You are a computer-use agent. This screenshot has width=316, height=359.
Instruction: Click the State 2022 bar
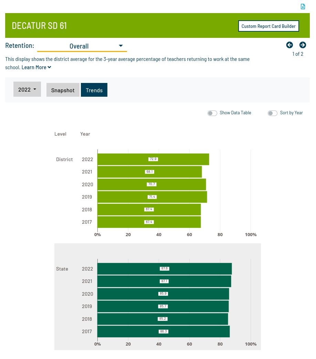point(165,269)
